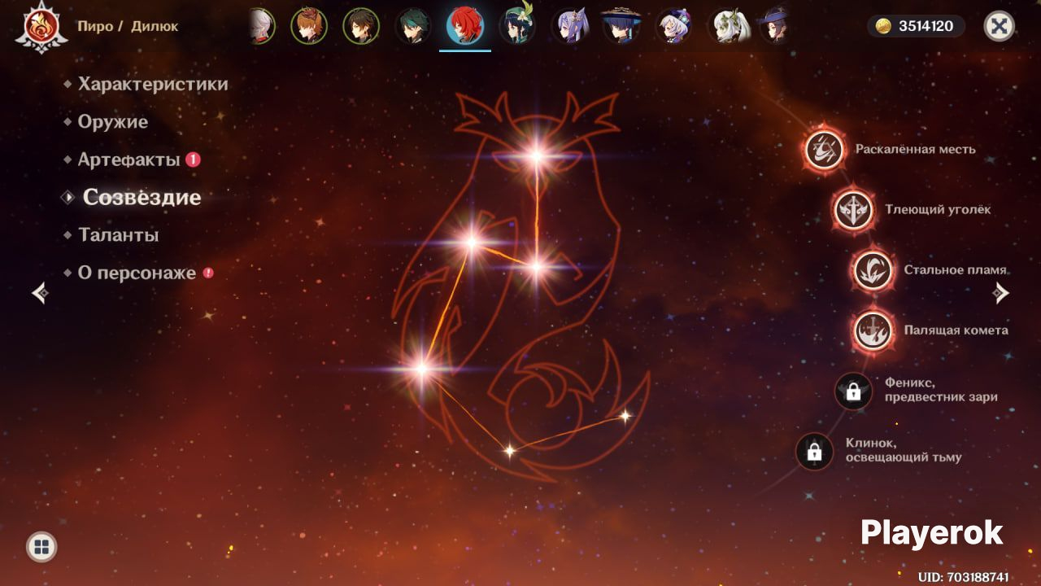Click the small dim star at the constellation's tail end
Viewport: 1041px width, 586px height.
(625, 416)
